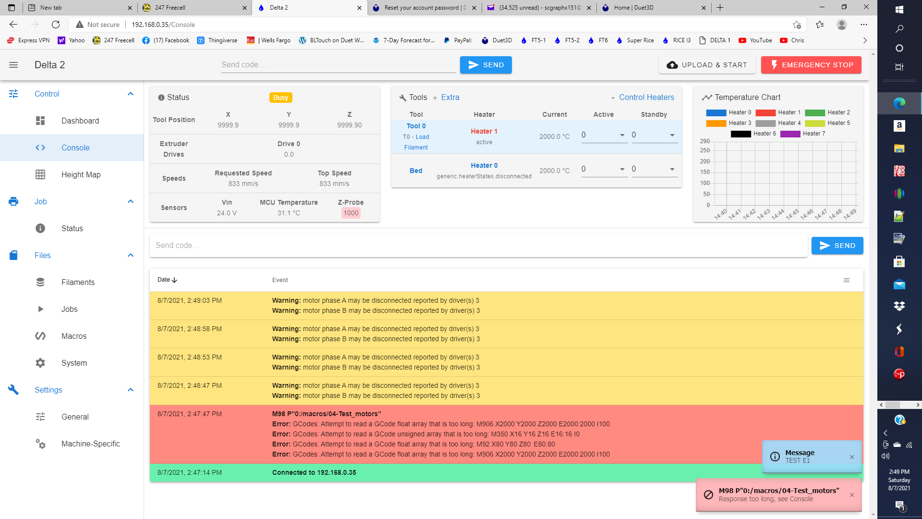Click the Macros icon in sidebar

(x=40, y=336)
